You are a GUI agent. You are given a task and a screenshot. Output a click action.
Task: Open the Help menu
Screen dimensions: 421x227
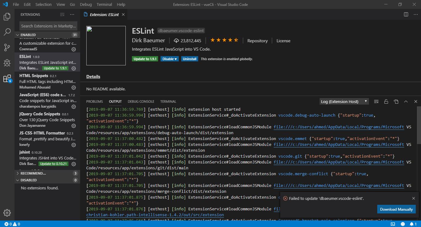(121, 4)
